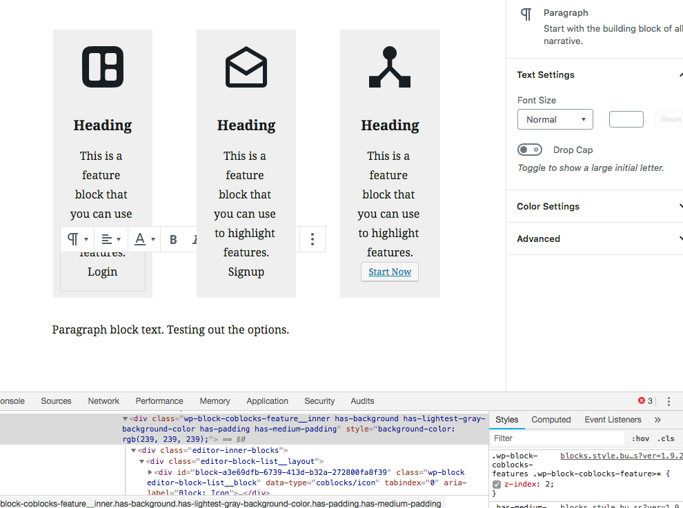Collapse the editor-inner-blocks div node

(x=134, y=451)
